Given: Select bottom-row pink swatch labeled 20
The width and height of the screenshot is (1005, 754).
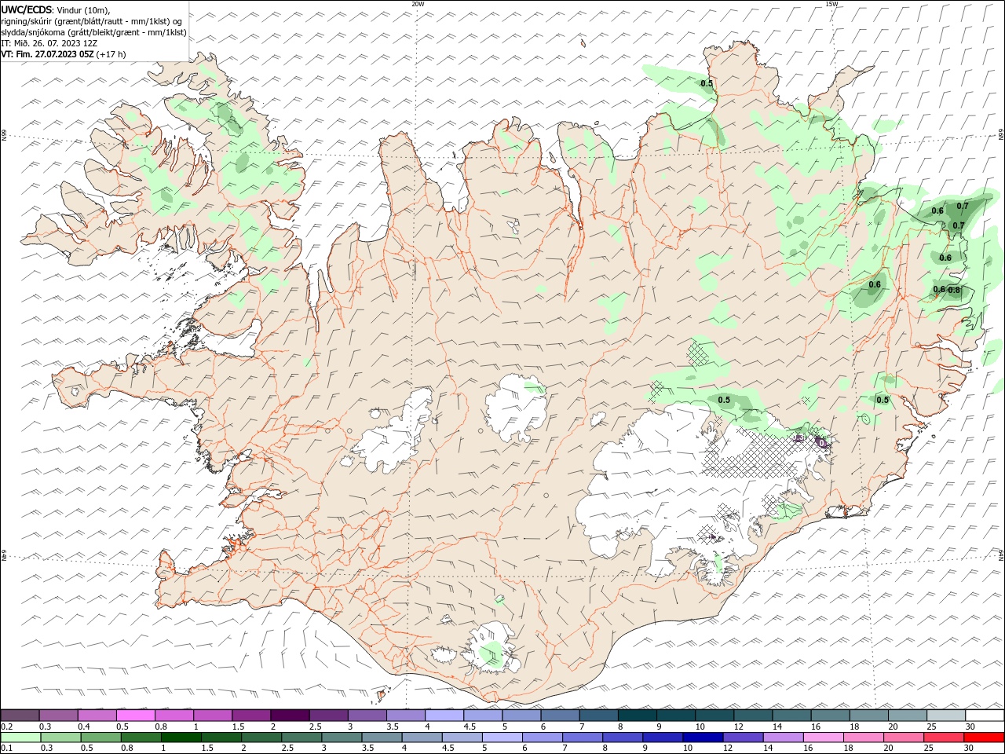Looking at the screenshot, I should pyautogui.click(x=903, y=738).
